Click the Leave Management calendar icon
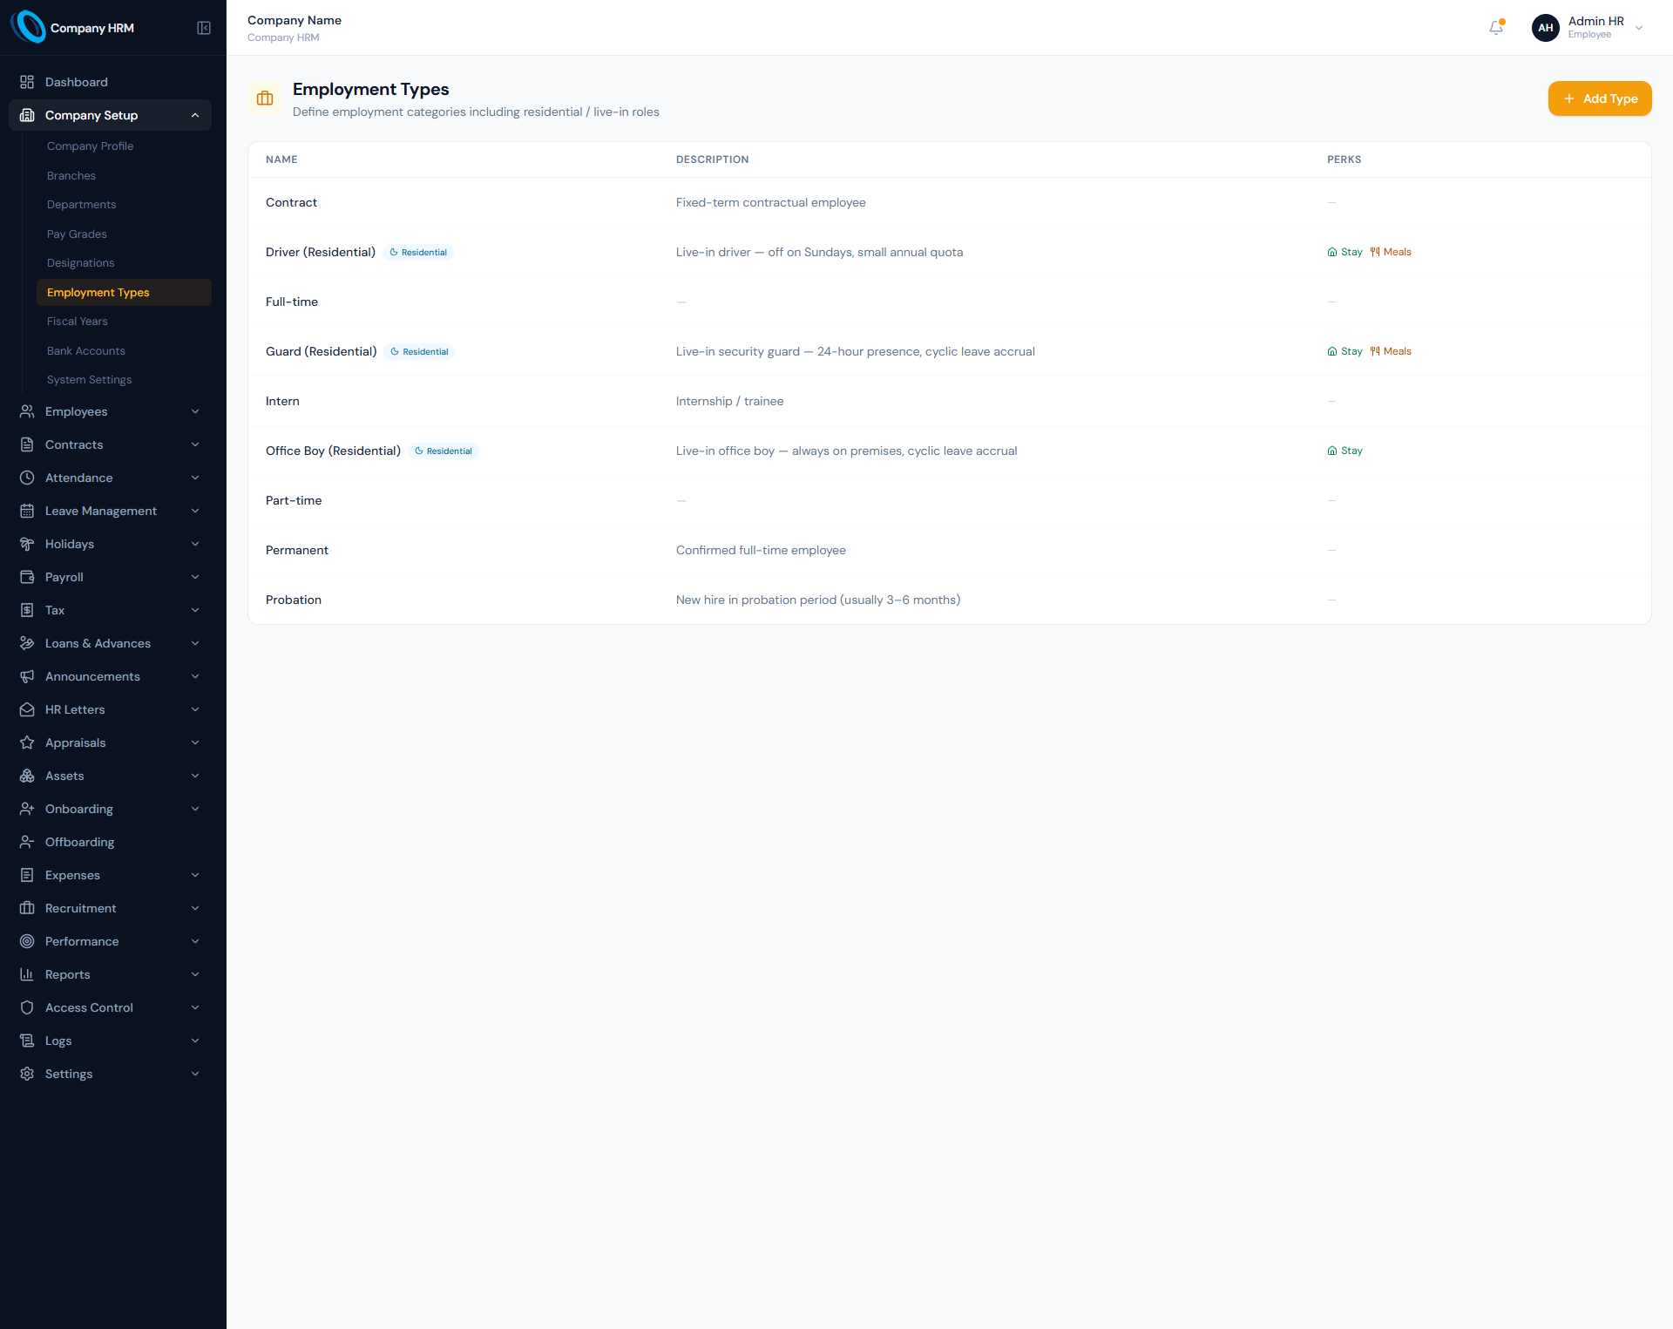The width and height of the screenshot is (1673, 1329). [x=27, y=511]
